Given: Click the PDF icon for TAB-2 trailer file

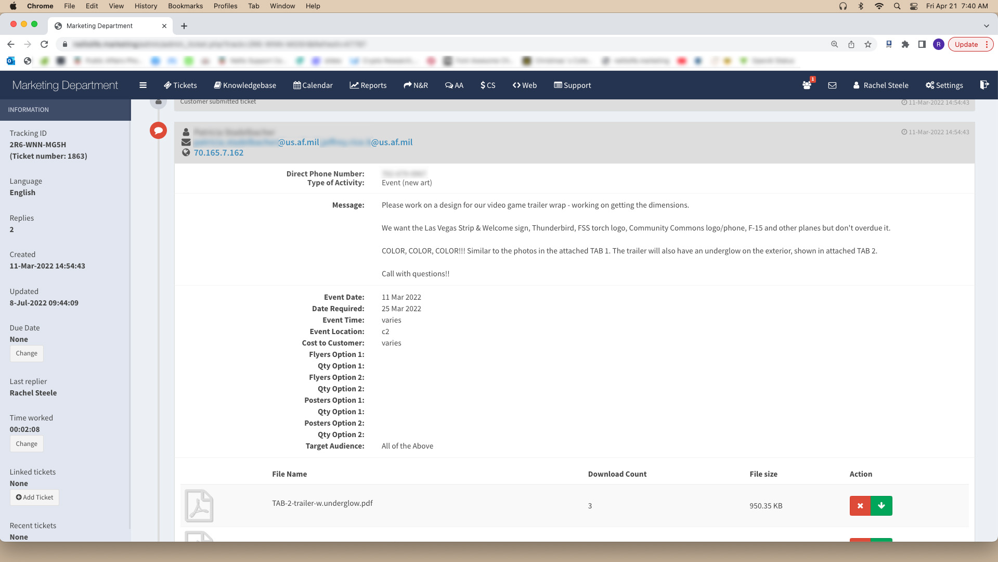Looking at the screenshot, I should (x=199, y=506).
